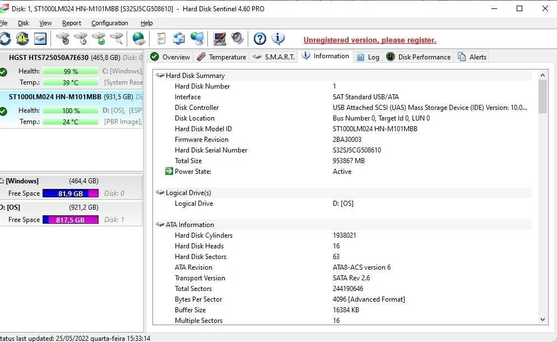The image size is (557, 342).
Task: Click the firmware revision value 2BA30003
Action: (x=347, y=140)
